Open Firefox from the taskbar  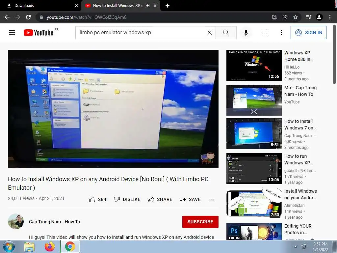click(x=50, y=246)
